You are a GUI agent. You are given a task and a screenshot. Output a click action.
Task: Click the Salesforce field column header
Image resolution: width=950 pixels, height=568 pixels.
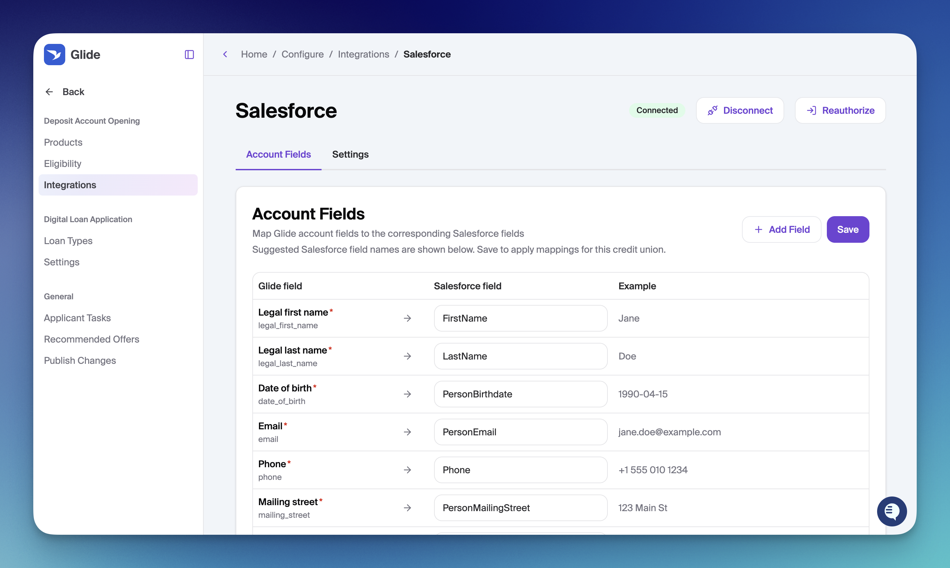tap(467, 286)
